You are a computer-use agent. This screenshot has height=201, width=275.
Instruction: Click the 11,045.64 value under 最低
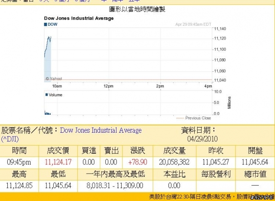click(58, 186)
